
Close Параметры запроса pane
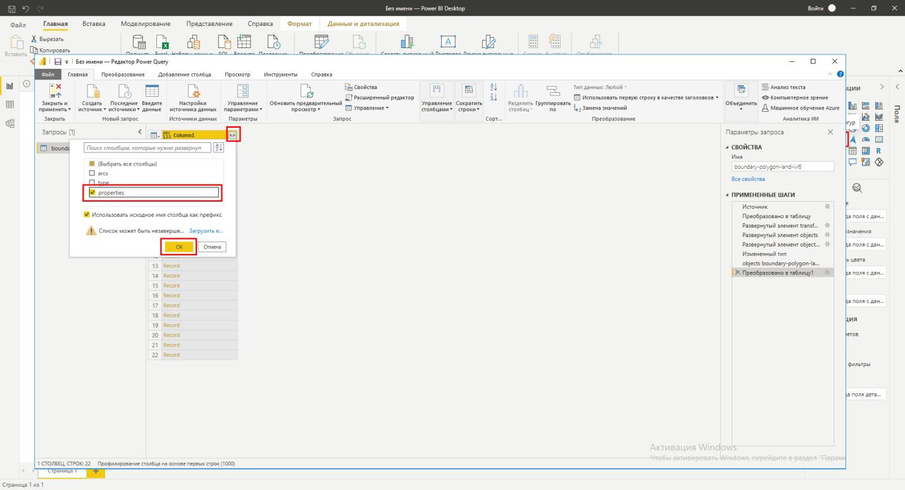830,132
